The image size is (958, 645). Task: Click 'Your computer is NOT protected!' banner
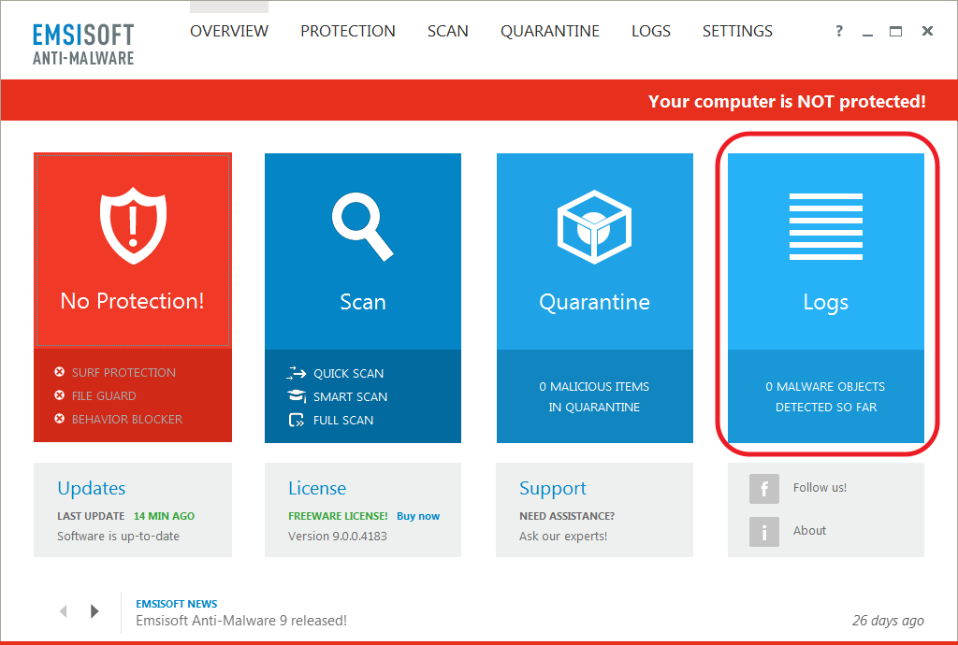tap(787, 101)
